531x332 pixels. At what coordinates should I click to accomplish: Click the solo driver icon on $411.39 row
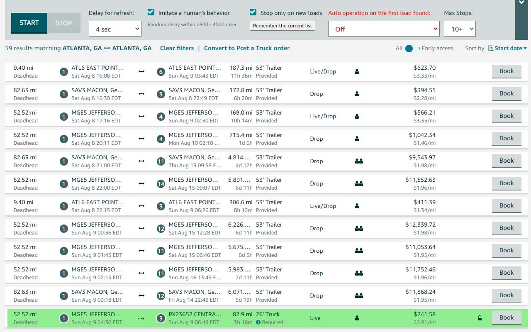[x=357, y=206]
